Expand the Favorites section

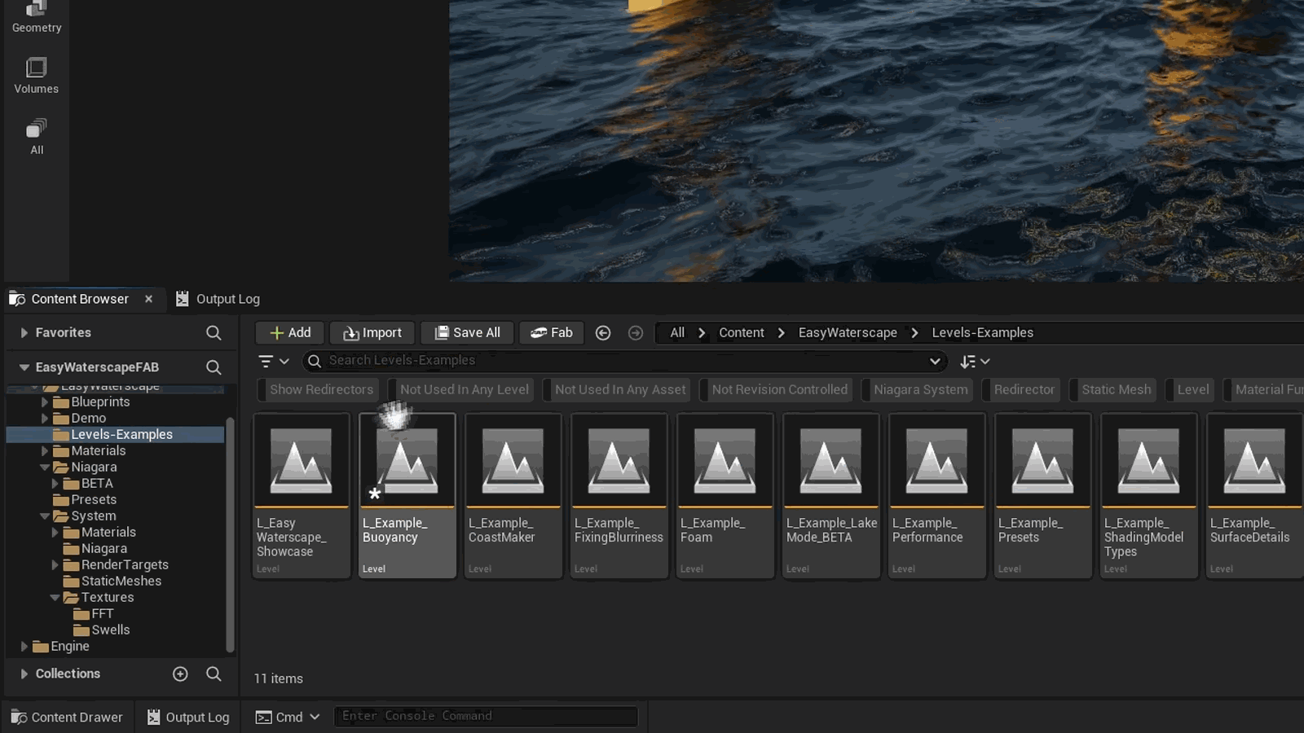click(x=24, y=332)
